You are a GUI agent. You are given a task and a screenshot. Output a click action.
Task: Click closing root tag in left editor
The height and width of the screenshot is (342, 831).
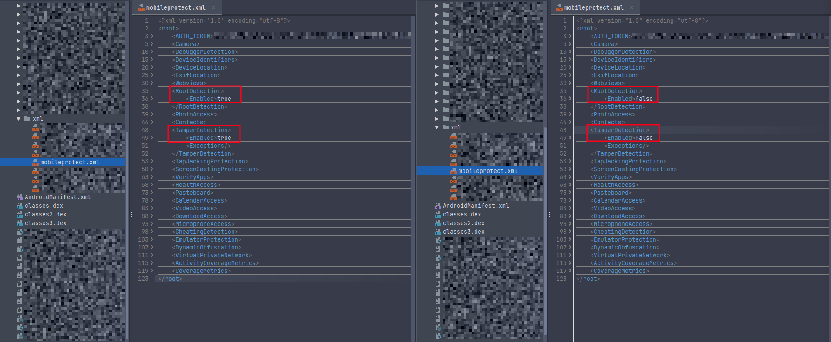pos(170,279)
